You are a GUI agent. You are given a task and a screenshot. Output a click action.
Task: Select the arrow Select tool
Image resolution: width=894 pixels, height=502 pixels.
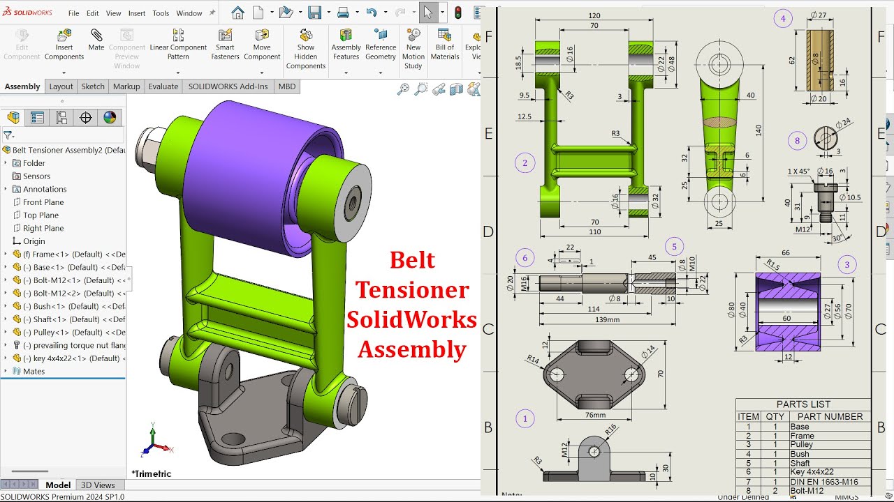pos(427,13)
